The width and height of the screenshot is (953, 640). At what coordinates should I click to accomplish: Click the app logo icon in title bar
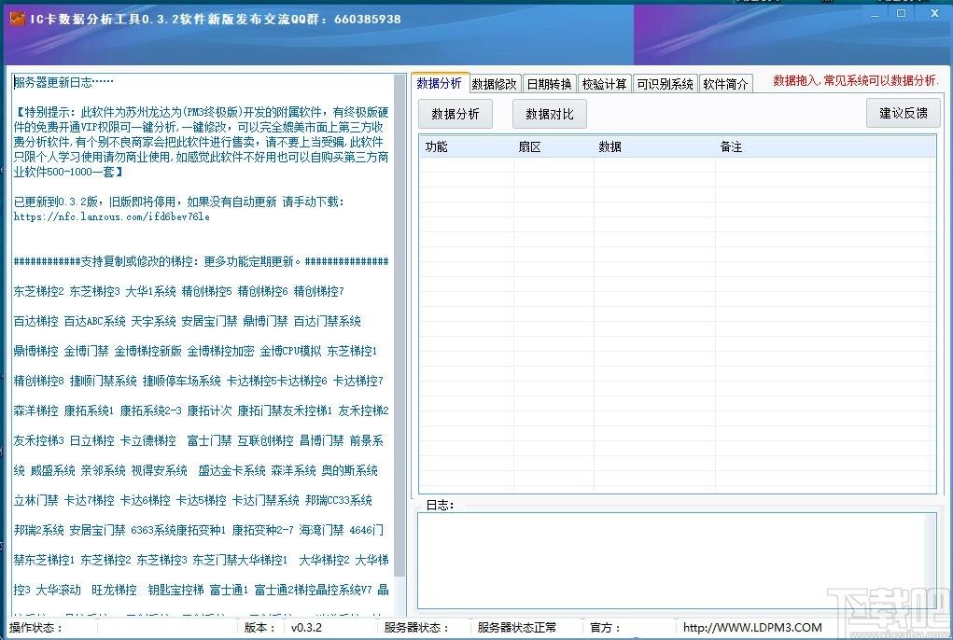pyautogui.click(x=17, y=19)
